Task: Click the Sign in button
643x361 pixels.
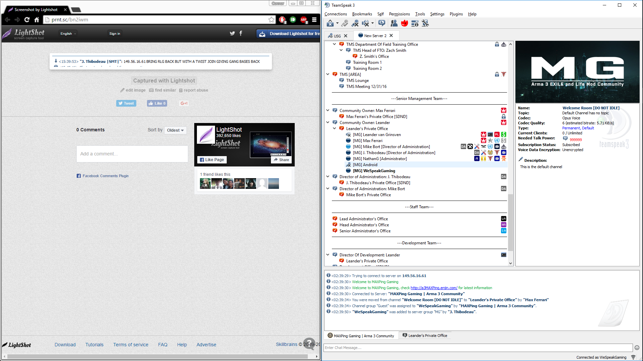Action: 115,34
